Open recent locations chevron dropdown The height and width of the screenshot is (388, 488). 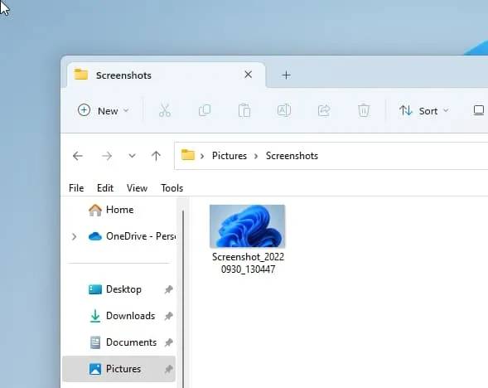tap(133, 155)
